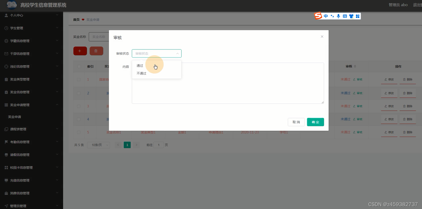Click the 充值信息管理 sidebar icon
The height and width of the screenshot is (209, 422).
6,180
